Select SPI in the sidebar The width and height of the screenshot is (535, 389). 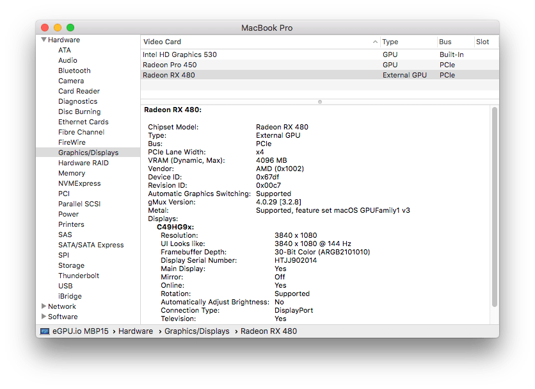click(63, 255)
